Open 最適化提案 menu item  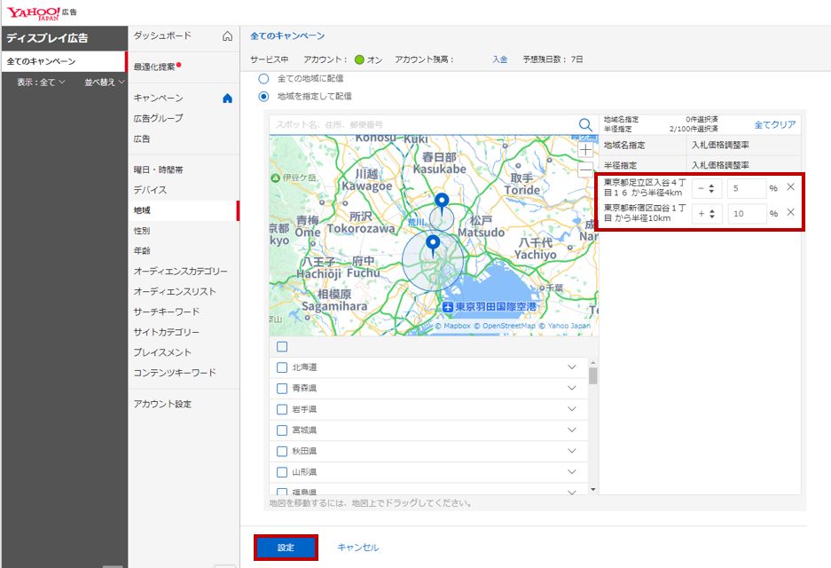(154, 67)
